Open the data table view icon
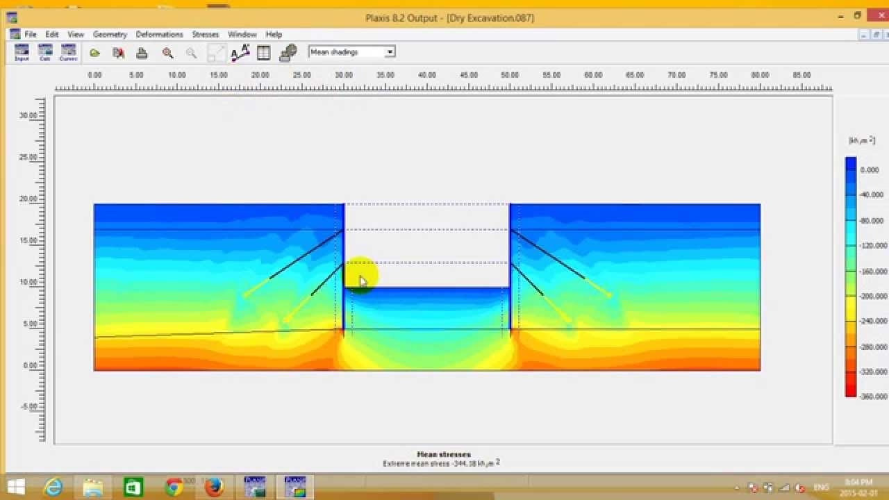Image resolution: width=889 pixels, height=500 pixels. click(263, 53)
